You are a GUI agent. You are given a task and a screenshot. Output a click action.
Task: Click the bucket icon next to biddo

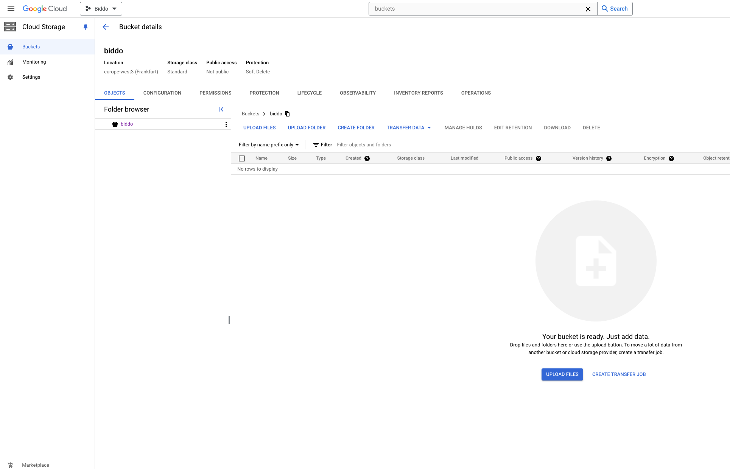115,124
